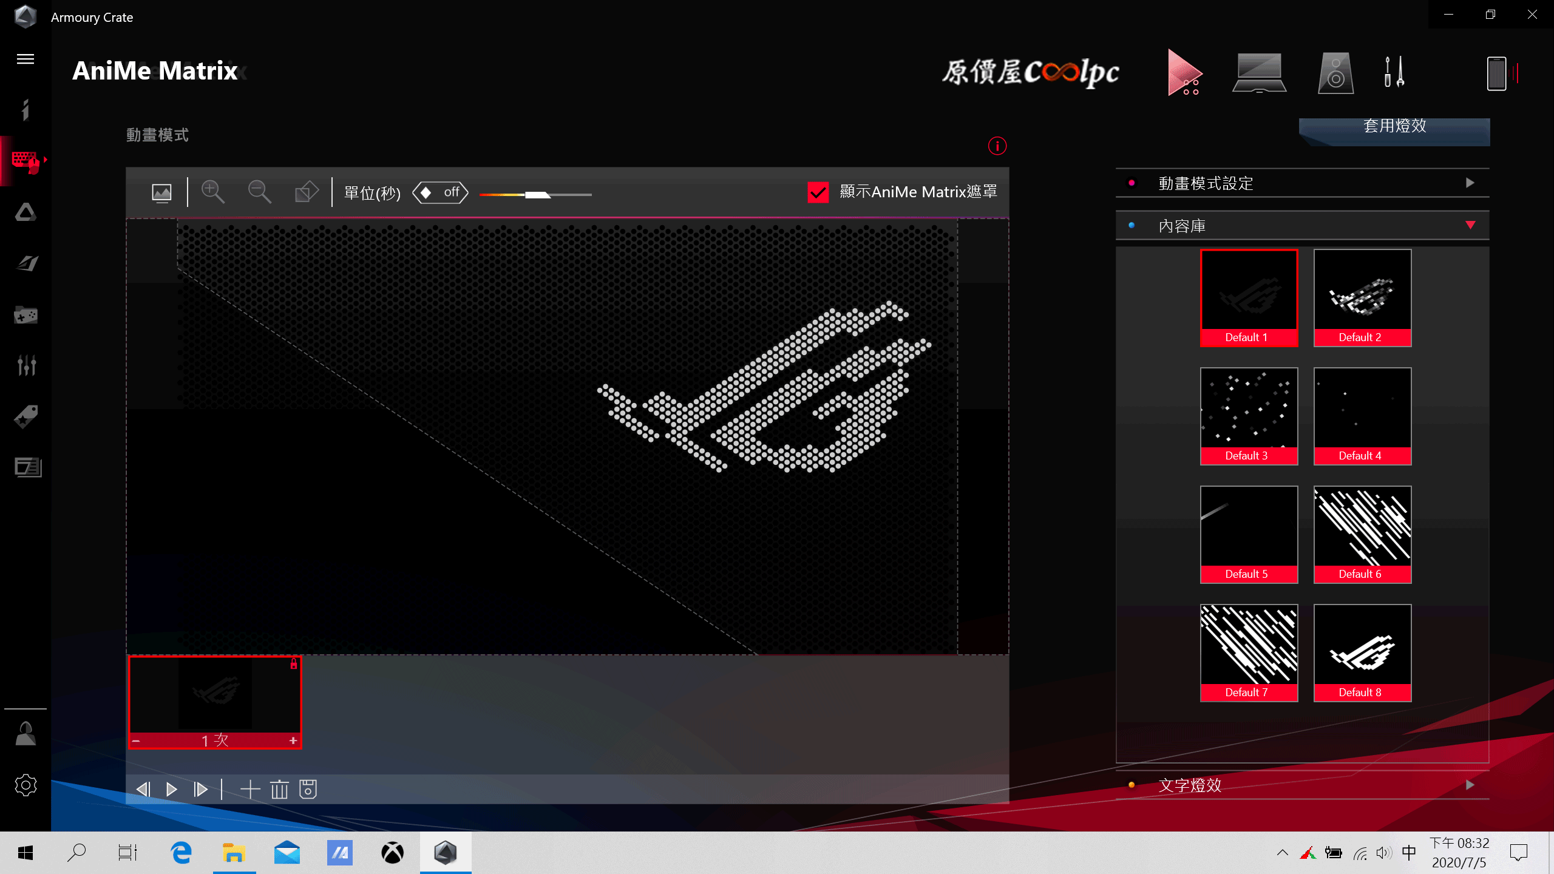The image size is (1554, 874).
Task: Add a new frame with plus icon
Action: click(250, 790)
